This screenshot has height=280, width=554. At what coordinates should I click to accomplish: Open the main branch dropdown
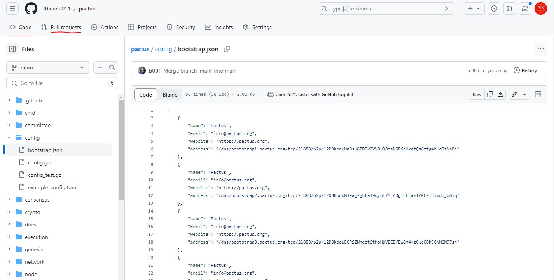(48, 67)
